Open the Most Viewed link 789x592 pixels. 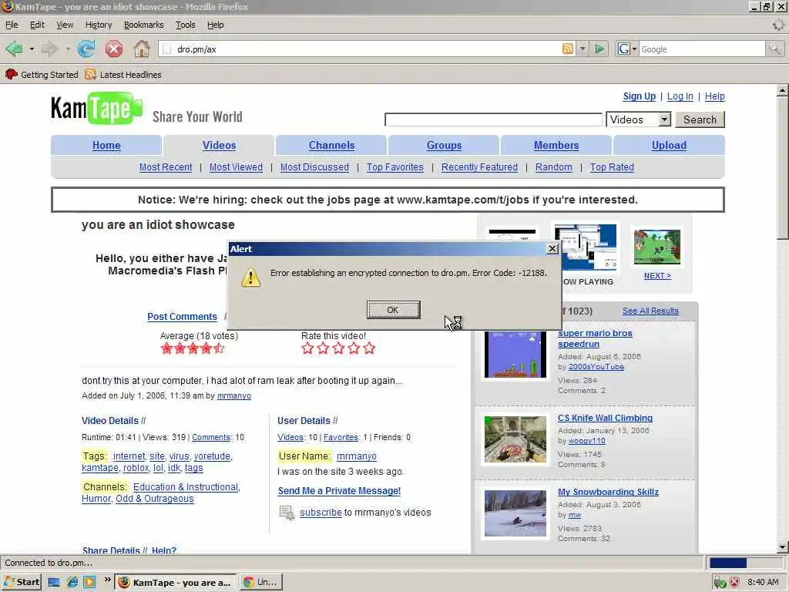236,167
